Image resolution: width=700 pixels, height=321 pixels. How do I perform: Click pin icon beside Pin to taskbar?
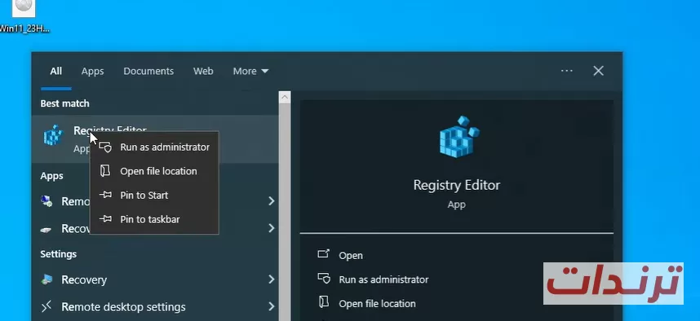pyautogui.click(x=105, y=219)
